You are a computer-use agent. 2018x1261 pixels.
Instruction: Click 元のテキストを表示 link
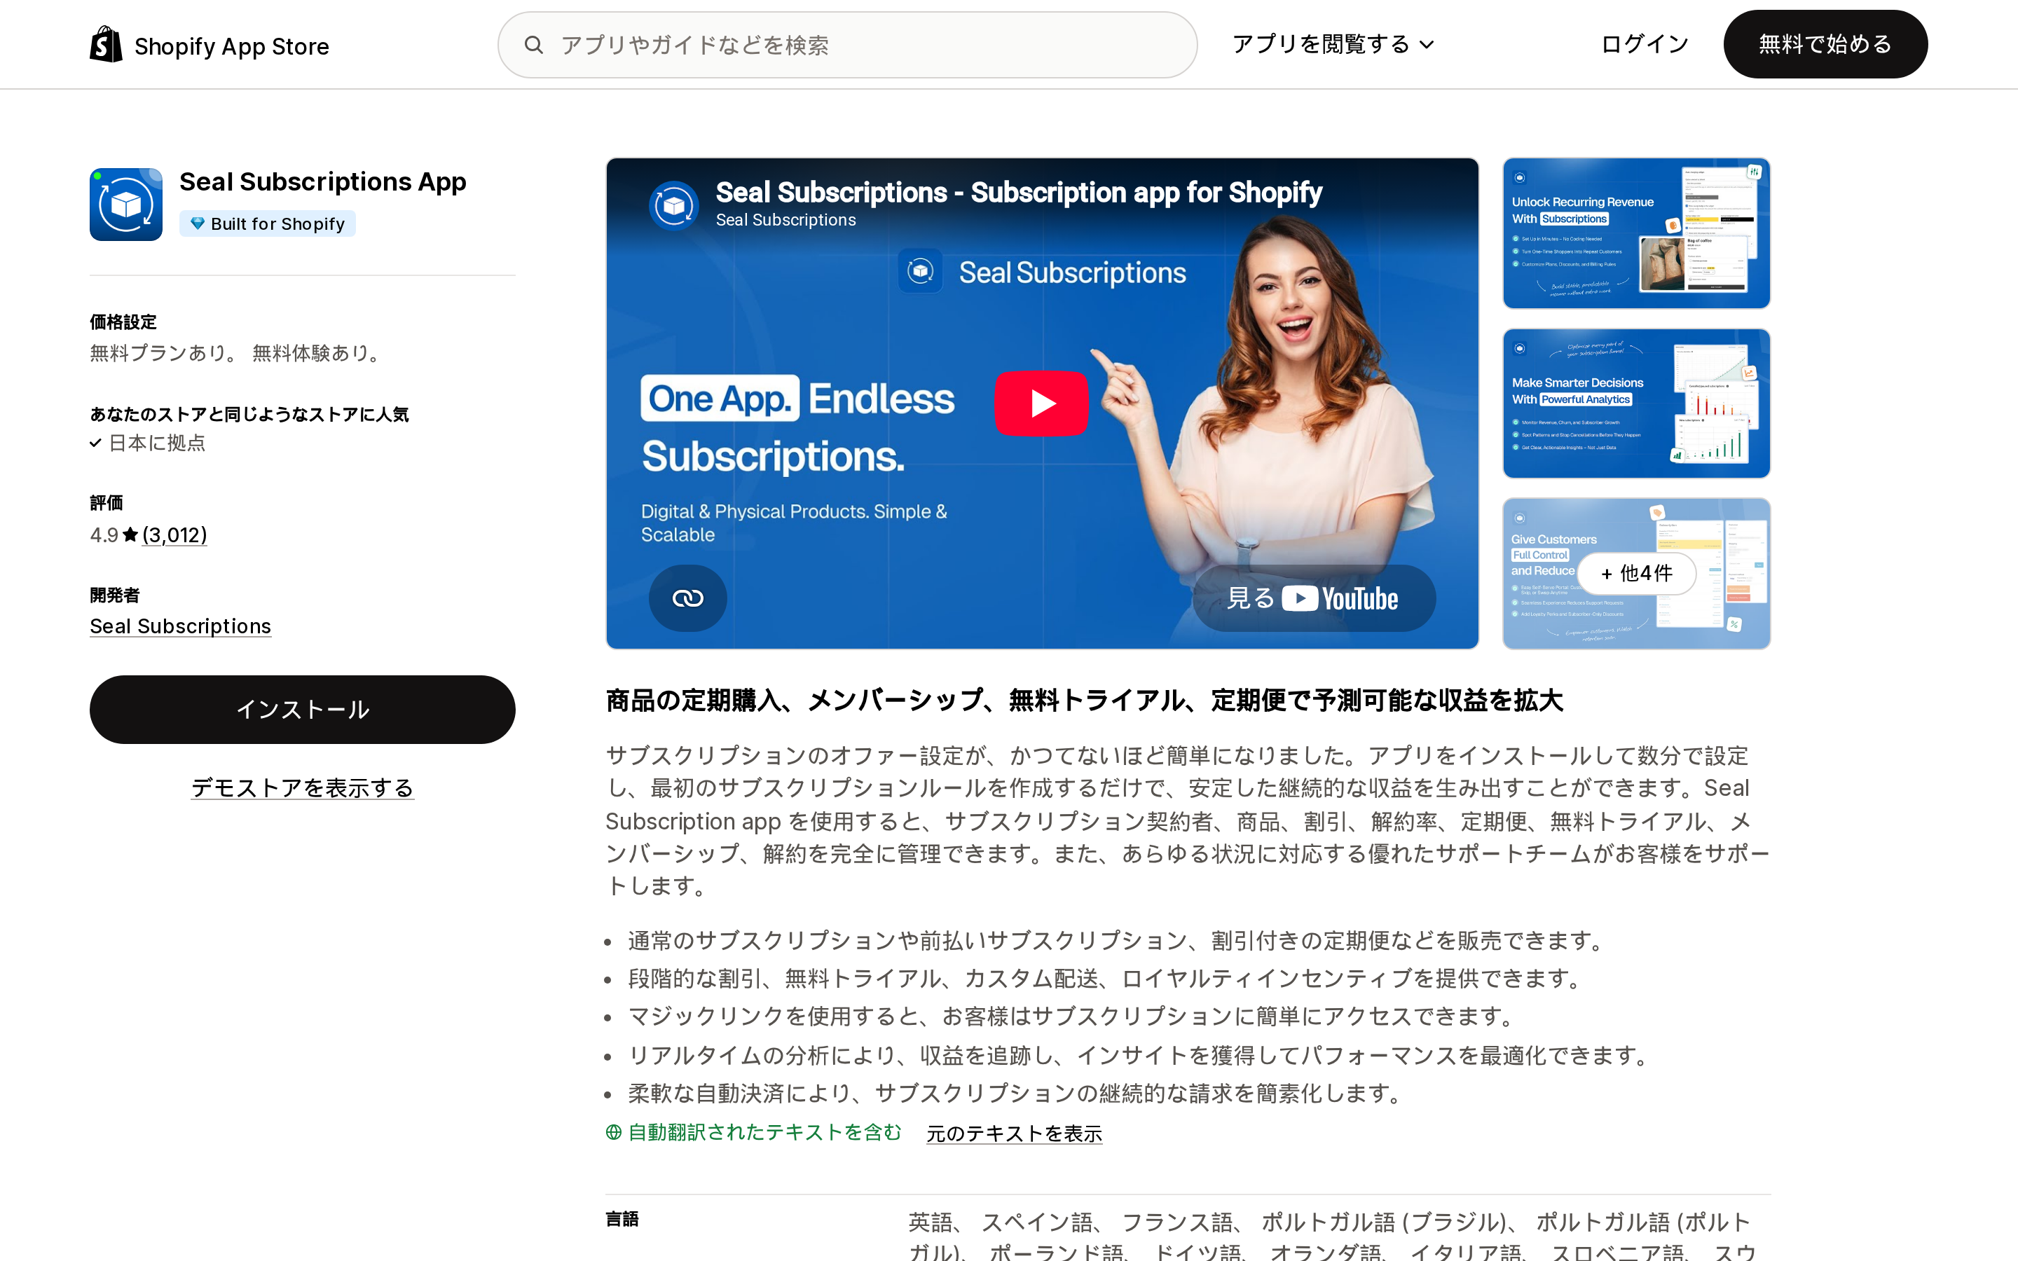click(x=1014, y=1133)
